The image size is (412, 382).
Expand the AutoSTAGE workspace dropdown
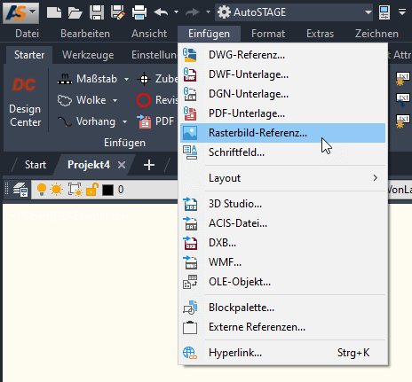click(368, 12)
